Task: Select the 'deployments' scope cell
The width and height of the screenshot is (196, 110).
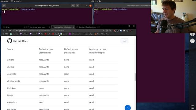Action: [x=13, y=81]
